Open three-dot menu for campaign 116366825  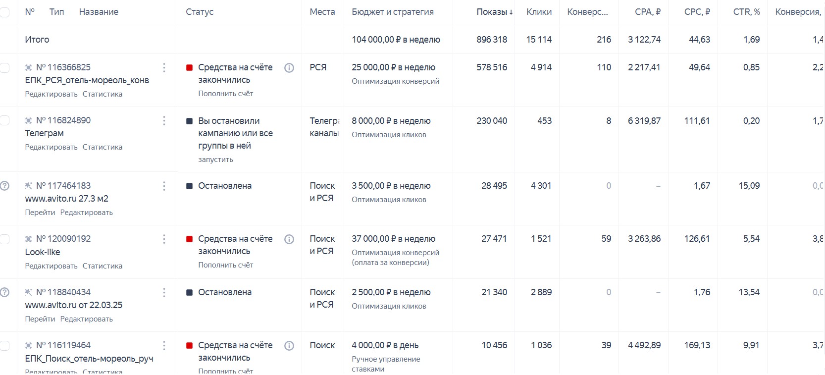pyautogui.click(x=164, y=67)
